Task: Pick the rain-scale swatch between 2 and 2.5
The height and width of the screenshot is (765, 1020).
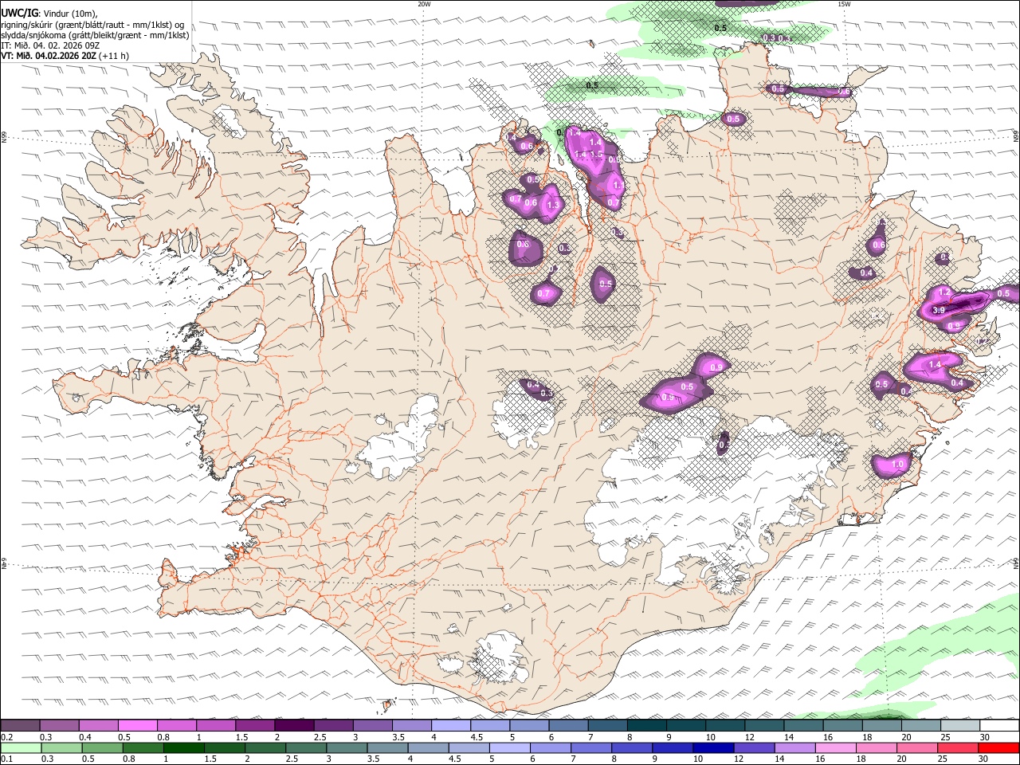Action: (265, 748)
